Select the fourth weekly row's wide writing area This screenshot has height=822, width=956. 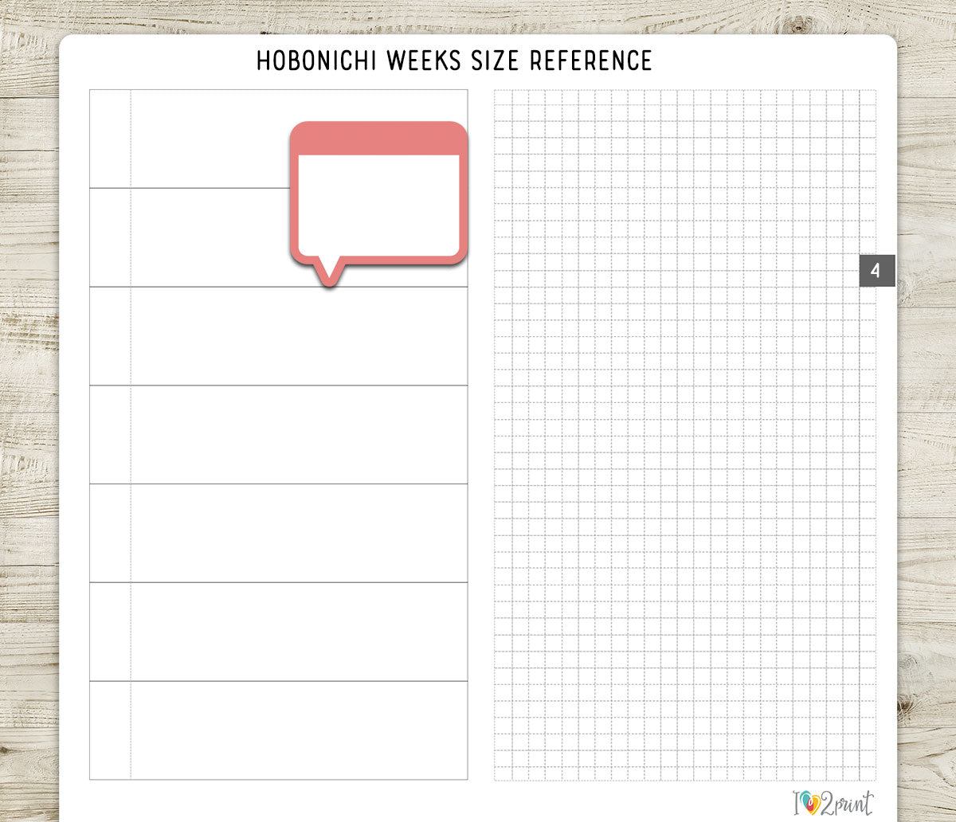coord(299,435)
